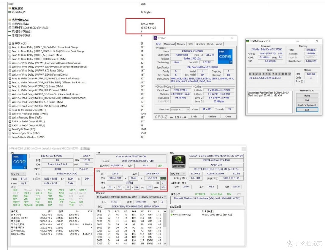This screenshot has width=325, height=250.
Task: Open the Memory tab in CPU-Z
Action: coord(181,44)
